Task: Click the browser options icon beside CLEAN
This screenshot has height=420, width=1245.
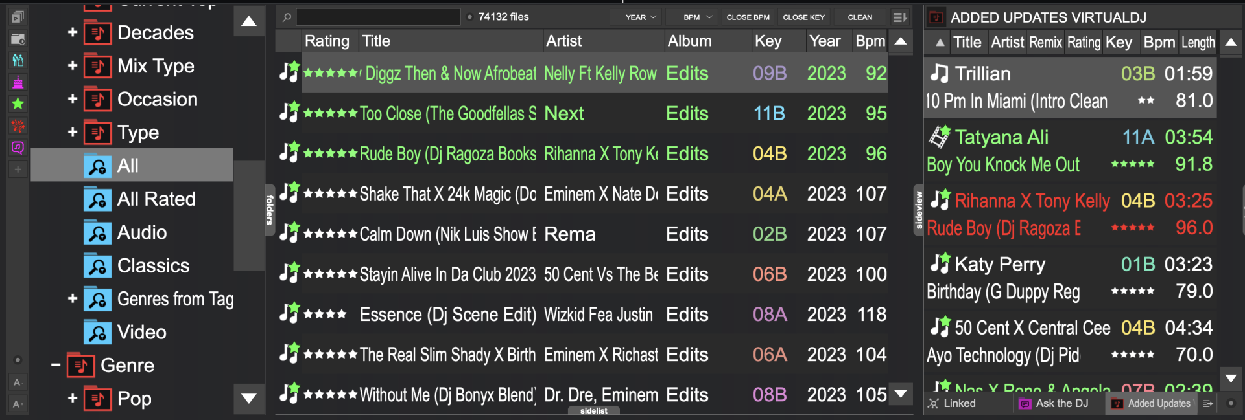Action: (x=899, y=17)
